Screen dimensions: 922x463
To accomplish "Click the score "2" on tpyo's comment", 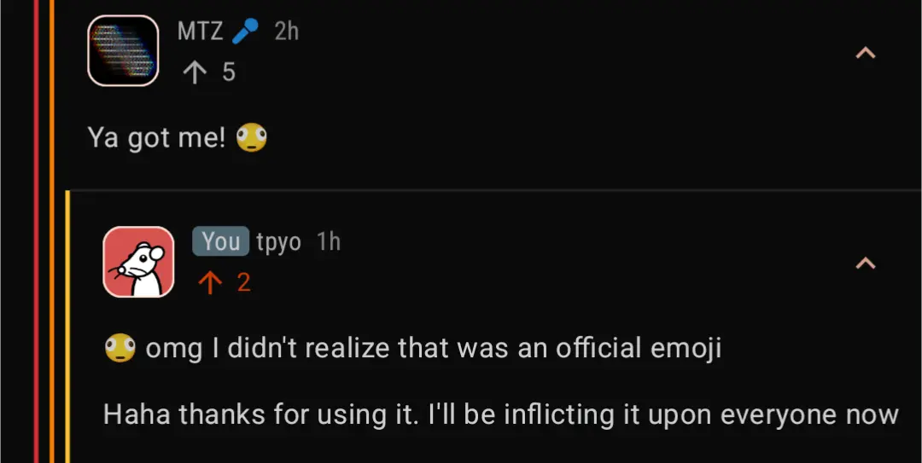I will point(243,282).
